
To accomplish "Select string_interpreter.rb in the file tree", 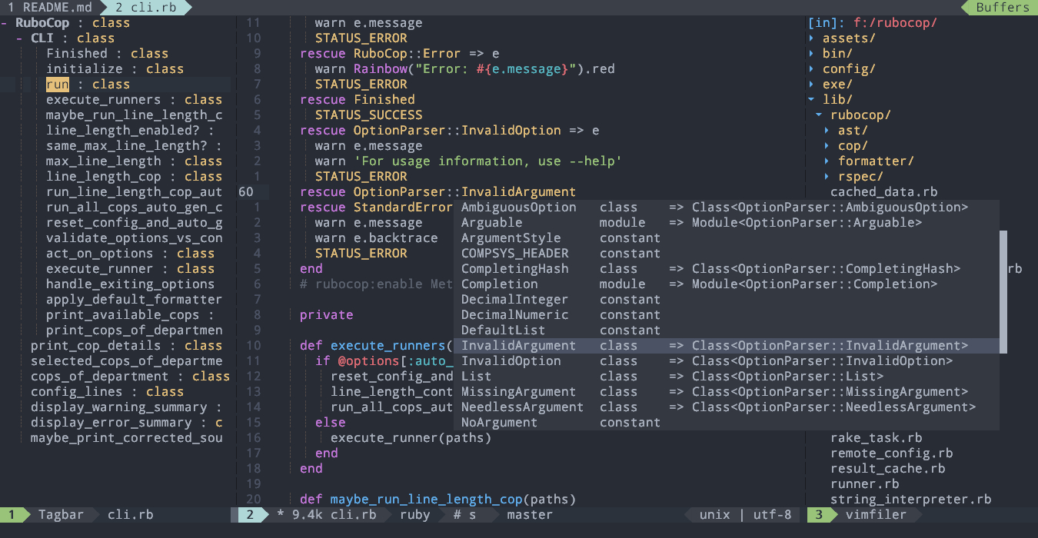I will click(911, 500).
